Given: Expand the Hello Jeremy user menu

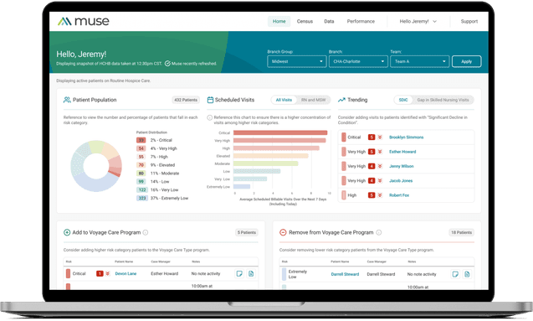Looking at the screenshot, I should pyautogui.click(x=418, y=21).
